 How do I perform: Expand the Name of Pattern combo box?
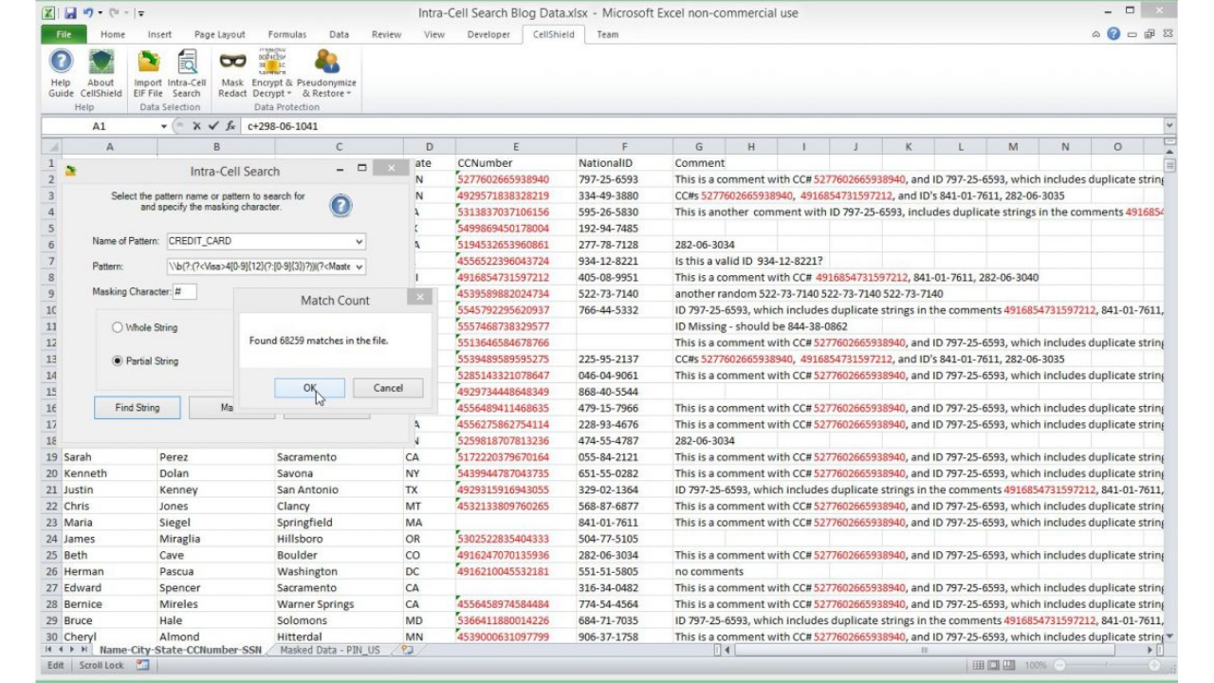pyautogui.click(x=359, y=242)
